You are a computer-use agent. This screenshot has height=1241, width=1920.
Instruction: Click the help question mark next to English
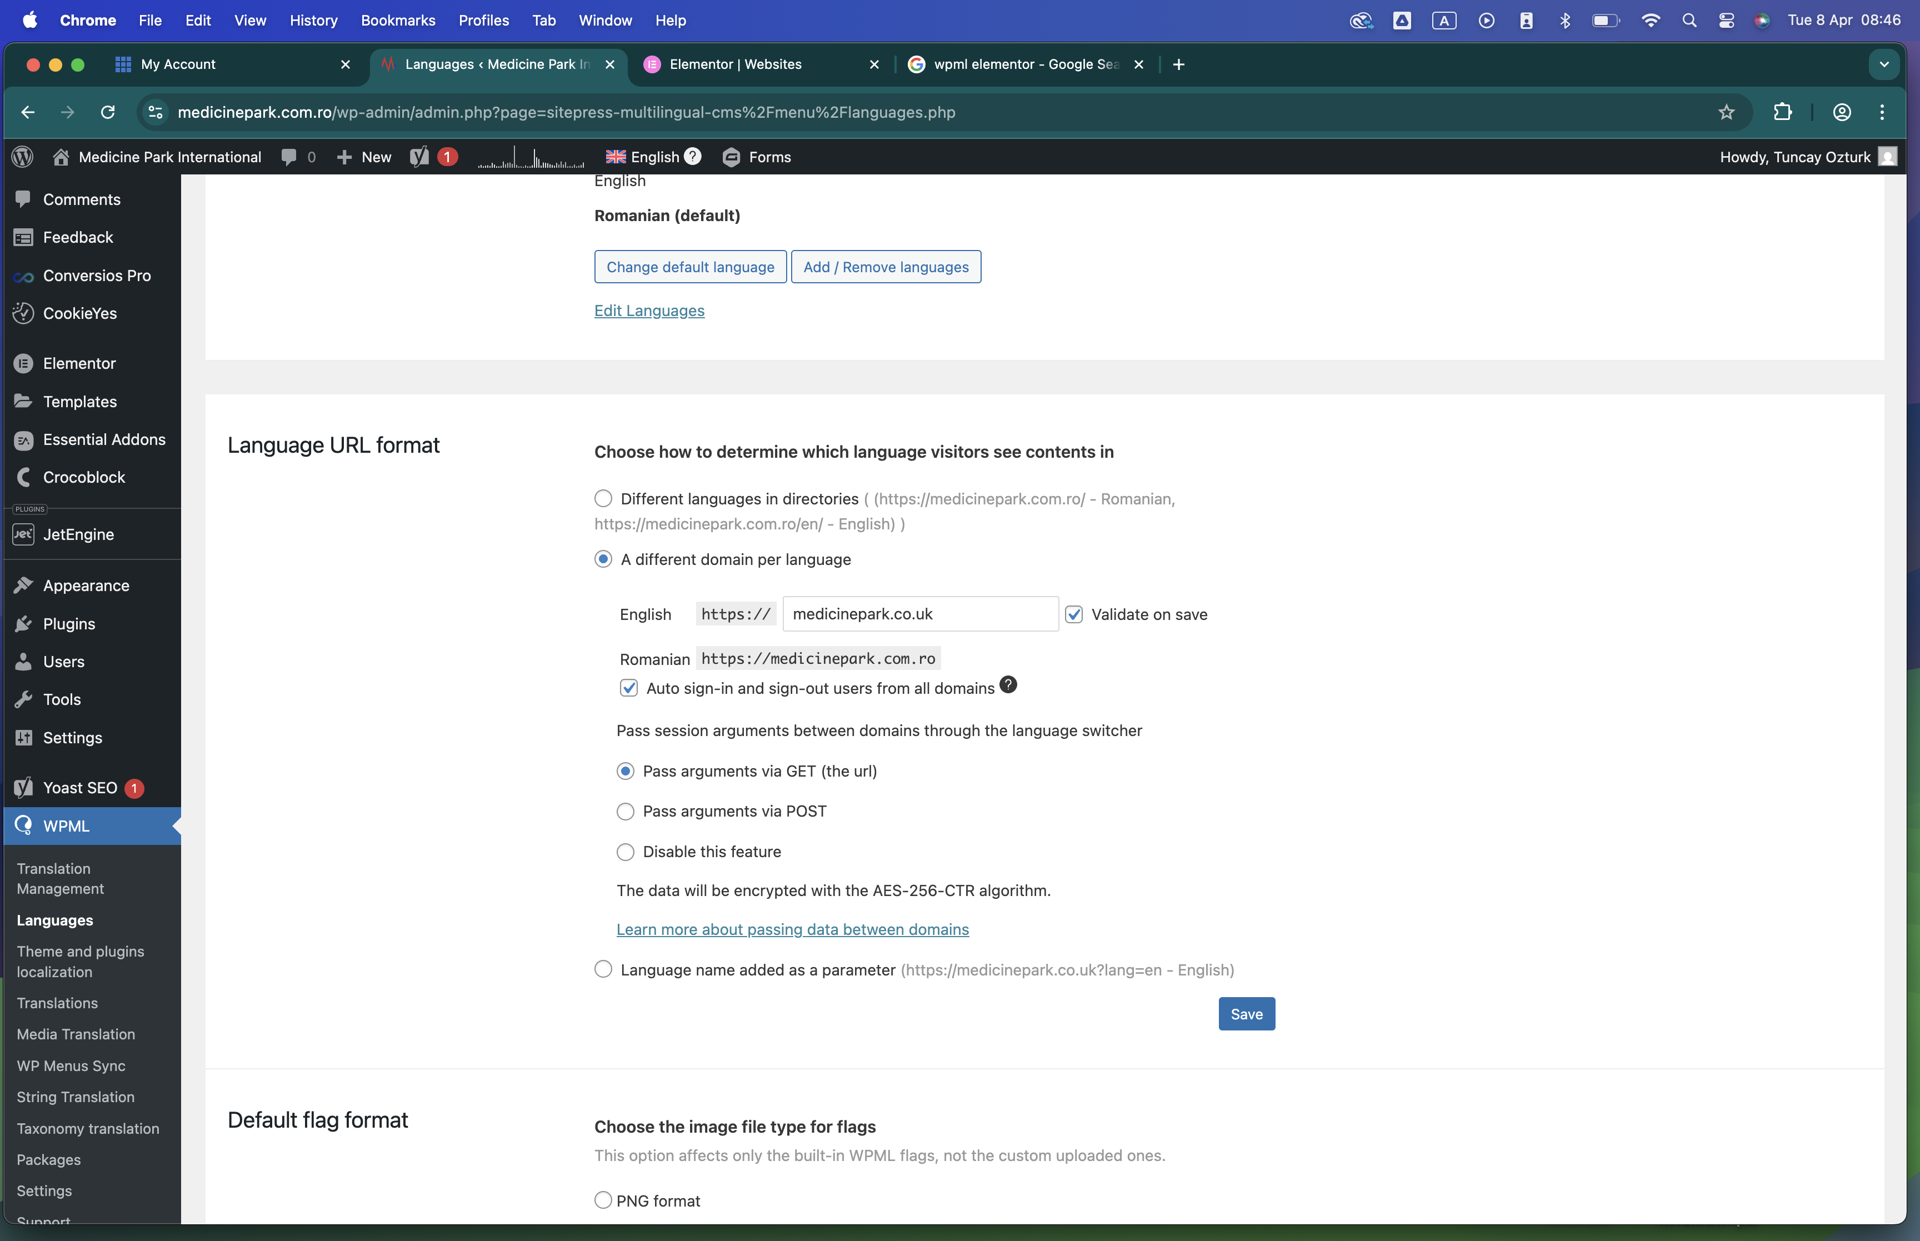click(x=693, y=156)
